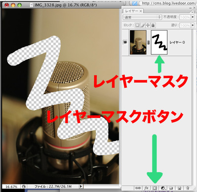197x192 pixels.
Task: Click the red close window button
Action: click(x=6, y=5)
